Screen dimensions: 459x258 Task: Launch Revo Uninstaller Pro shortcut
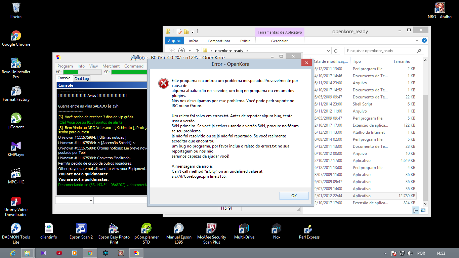coord(16,69)
